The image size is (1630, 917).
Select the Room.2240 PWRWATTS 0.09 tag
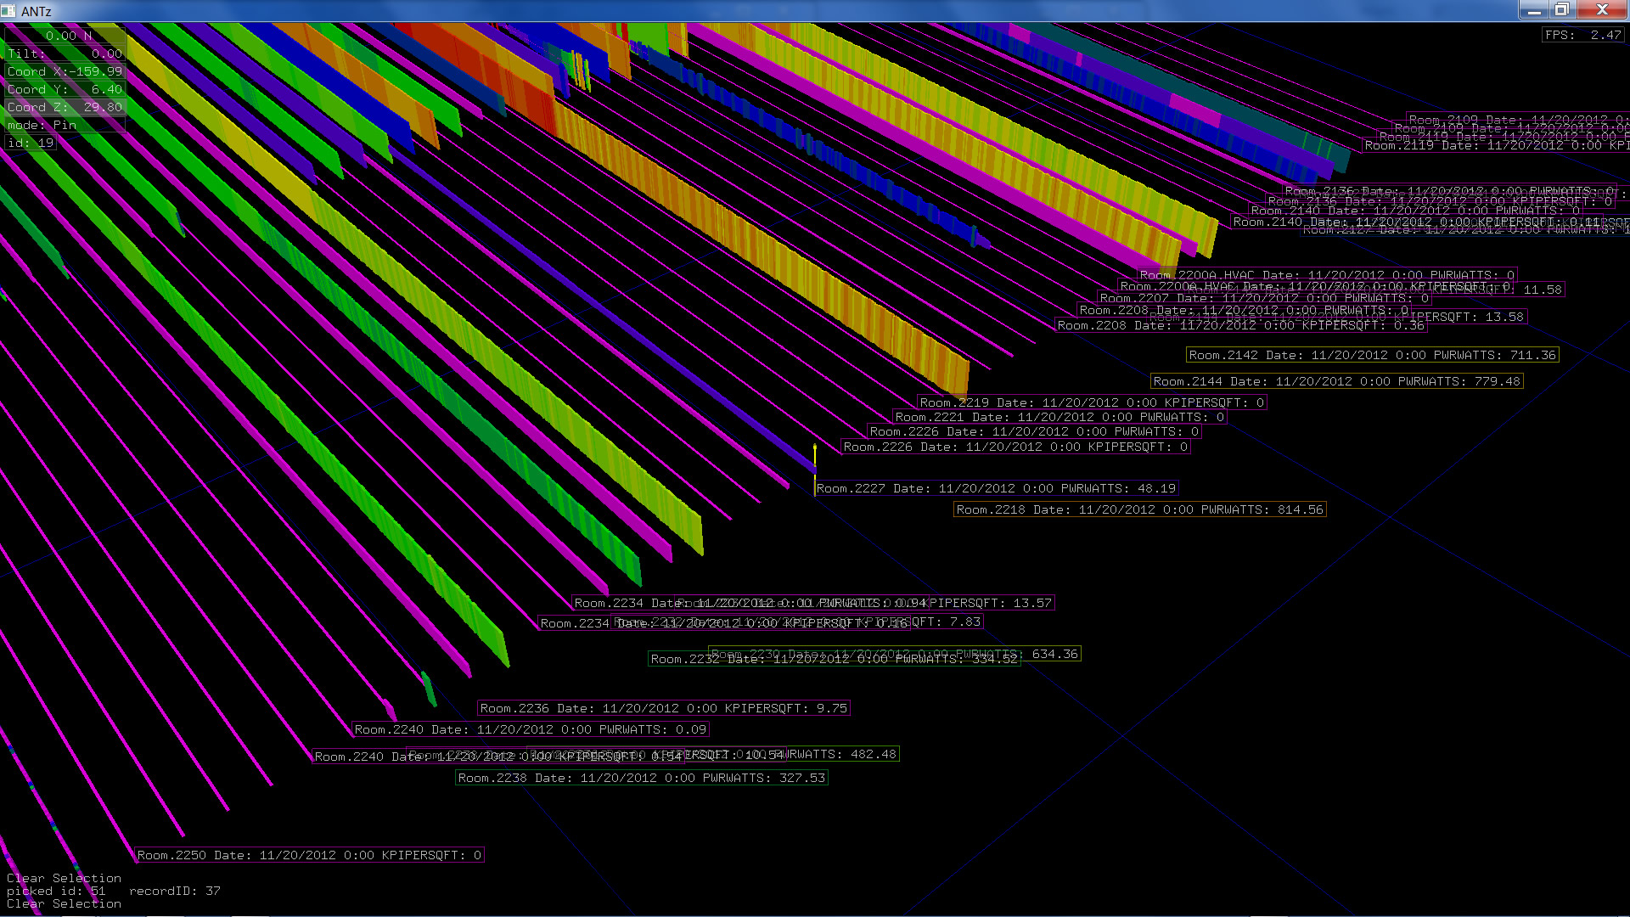tap(530, 729)
